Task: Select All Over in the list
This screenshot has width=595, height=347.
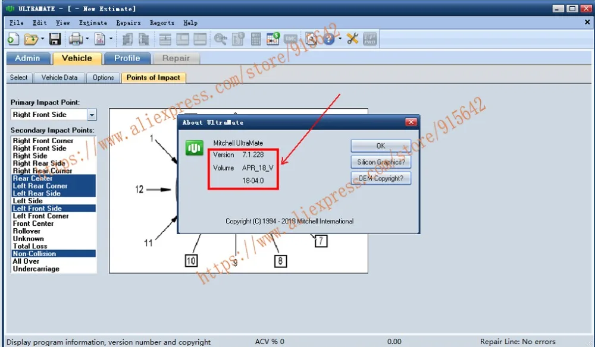Action: pyautogui.click(x=54, y=261)
